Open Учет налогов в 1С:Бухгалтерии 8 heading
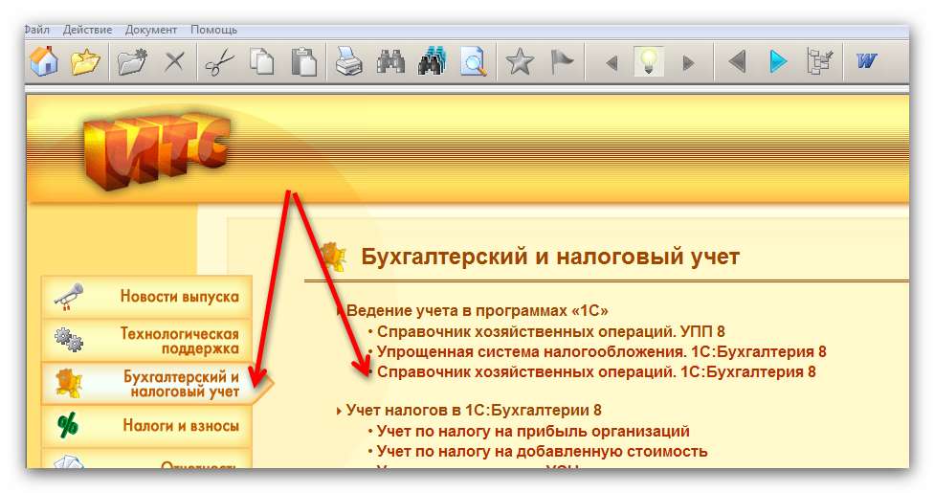 point(474,410)
